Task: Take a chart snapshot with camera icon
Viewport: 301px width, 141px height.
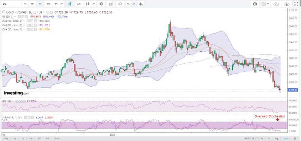Action: (x=255, y=4)
